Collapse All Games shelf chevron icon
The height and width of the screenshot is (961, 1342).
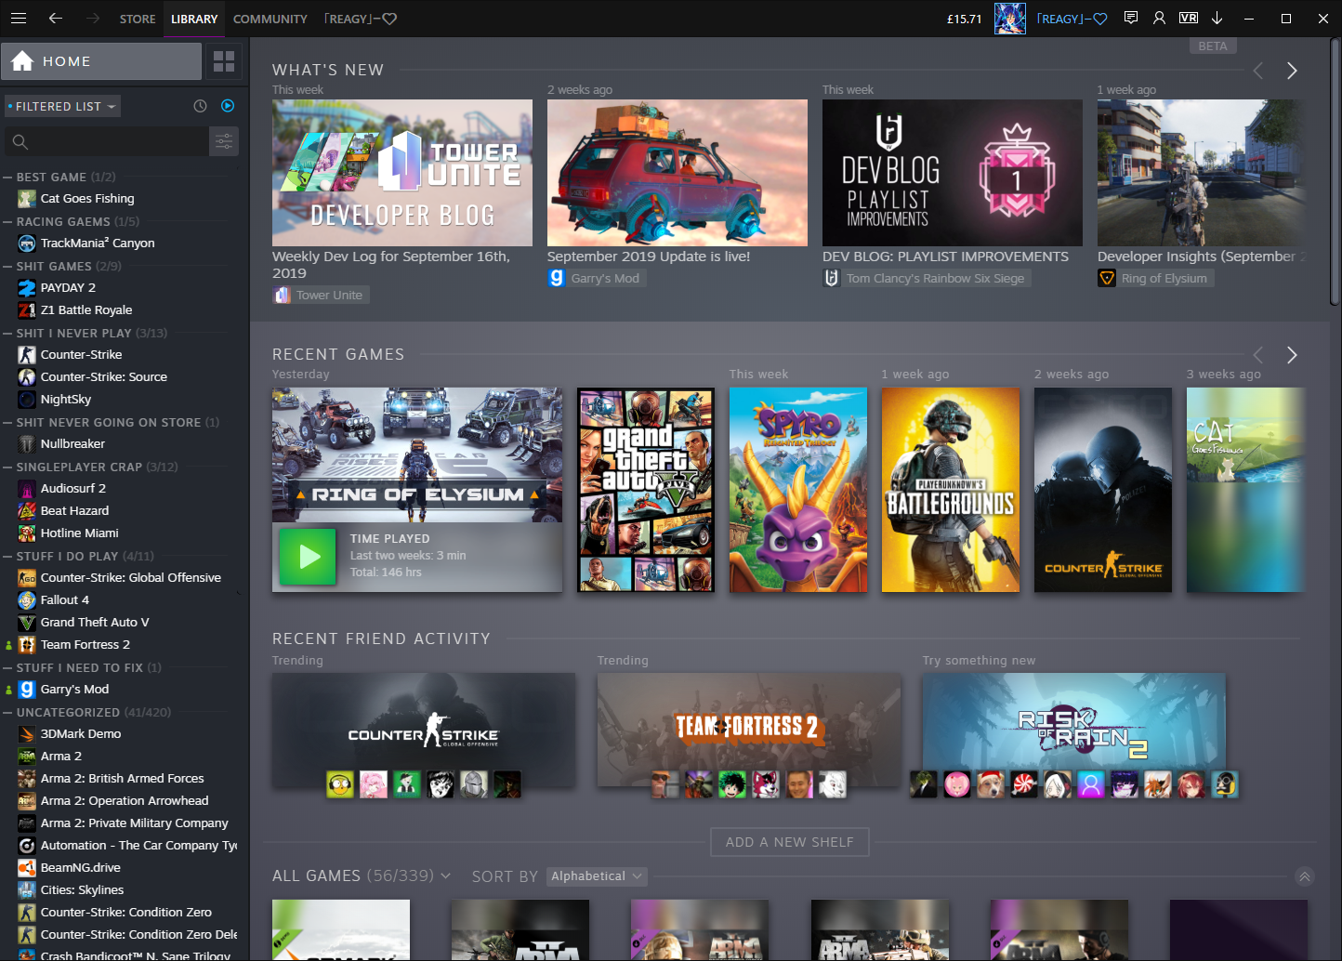tap(1305, 876)
